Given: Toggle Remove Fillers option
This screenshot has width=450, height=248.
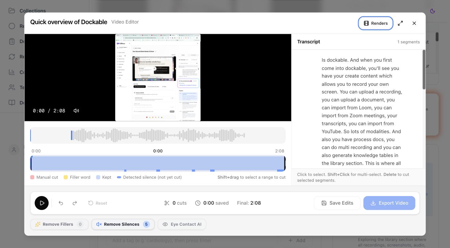Looking at the screenshot, I should (x=59, y=224).
